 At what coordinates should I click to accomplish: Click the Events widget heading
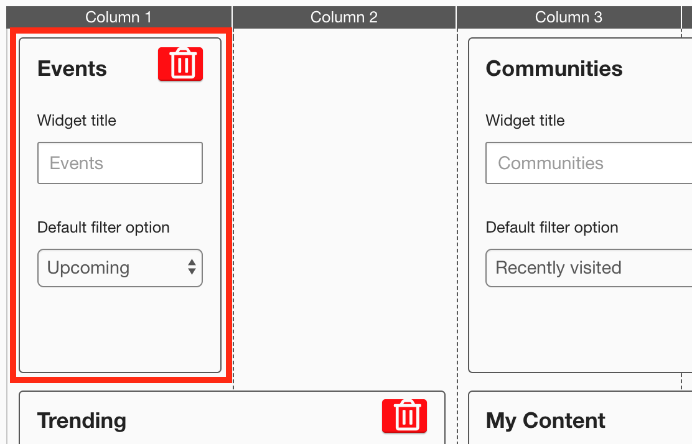click(72, 68)
